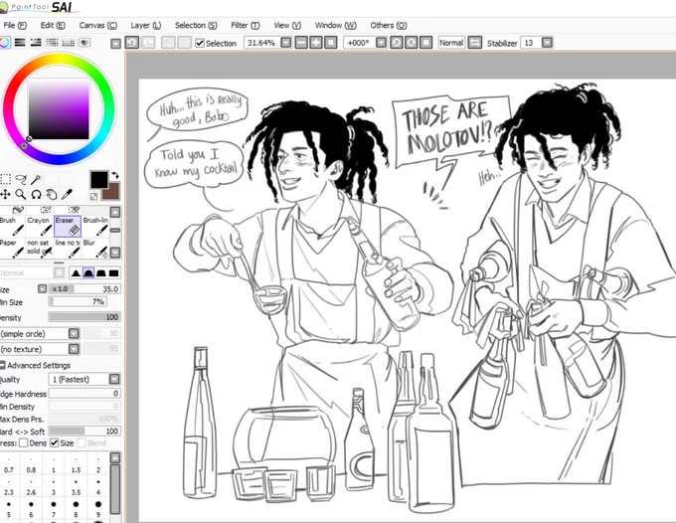Select the Zoom magnifier tool

[x=20, y=195]
